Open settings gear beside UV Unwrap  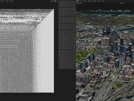tap(75, 11)
